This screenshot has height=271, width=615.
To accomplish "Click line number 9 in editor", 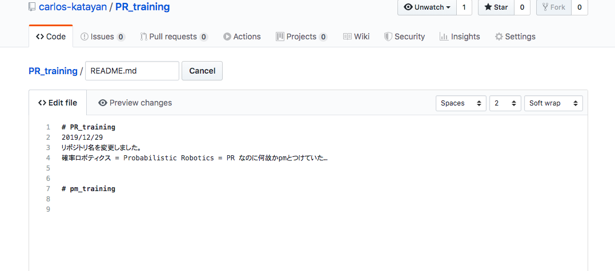I will coord(48,209).
